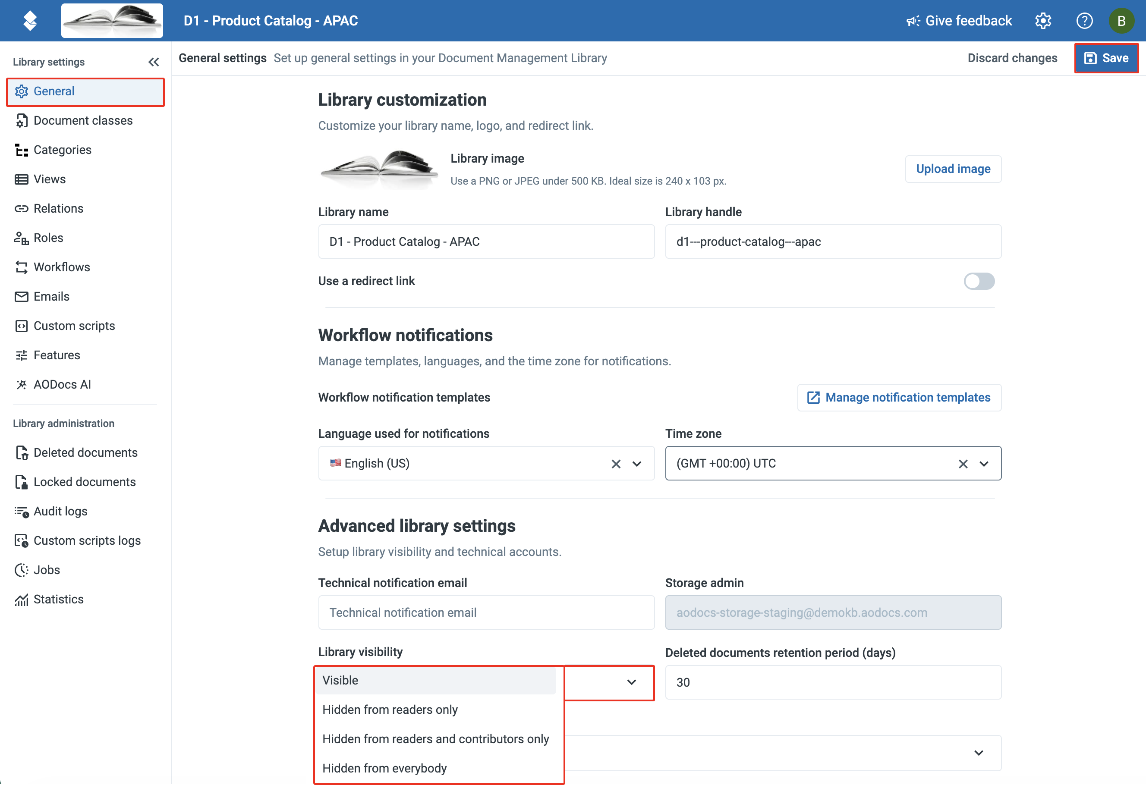Image resolution: width=1146 pixels, height=785 pixels.
Task: Open Statistics page
Action: pos(85,600)
